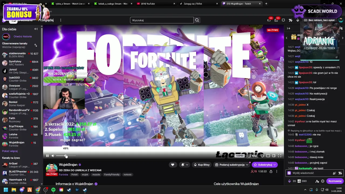Open the Podaruj subskrypcję dropdown
The width and height of the screenshot is (345, 194).
point(232,165)
